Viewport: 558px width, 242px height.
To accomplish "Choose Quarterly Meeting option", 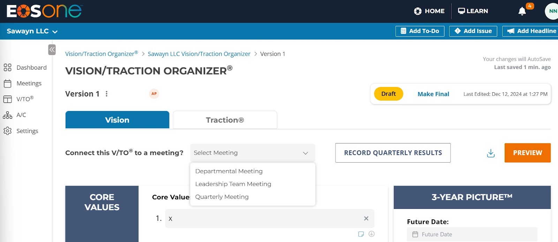I will click(252, 197).
